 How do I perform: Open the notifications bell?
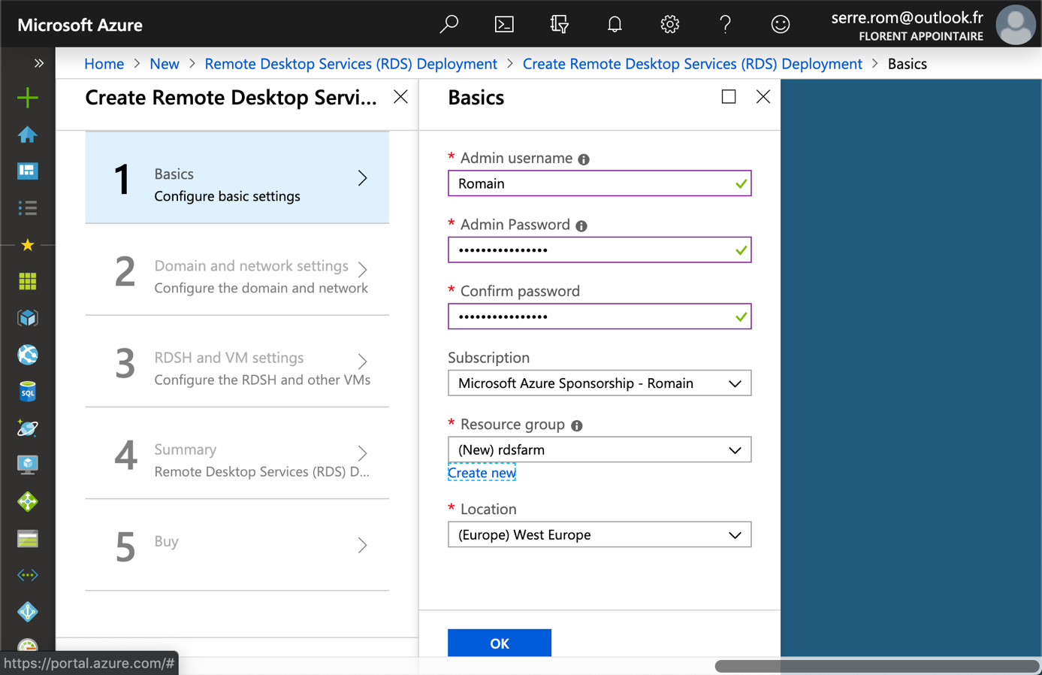615,24
